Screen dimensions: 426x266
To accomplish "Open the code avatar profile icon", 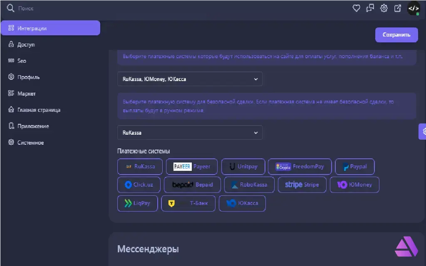I will point(414,8).
